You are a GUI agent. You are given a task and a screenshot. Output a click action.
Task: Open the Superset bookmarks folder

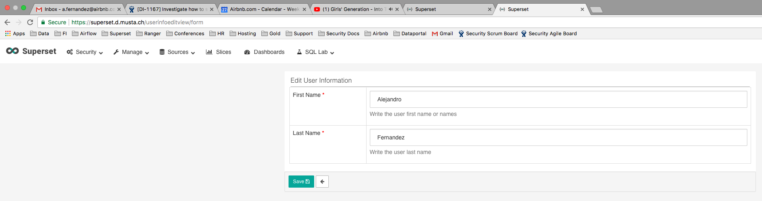[x=117, y=34]
